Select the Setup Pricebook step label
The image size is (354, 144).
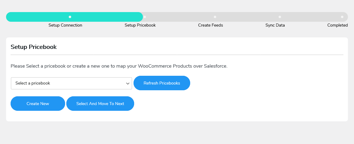[140, 25]
